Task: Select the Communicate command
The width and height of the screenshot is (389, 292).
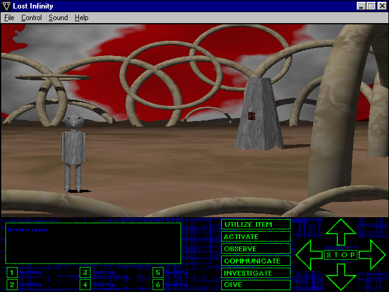Action: tap(256, 261)
